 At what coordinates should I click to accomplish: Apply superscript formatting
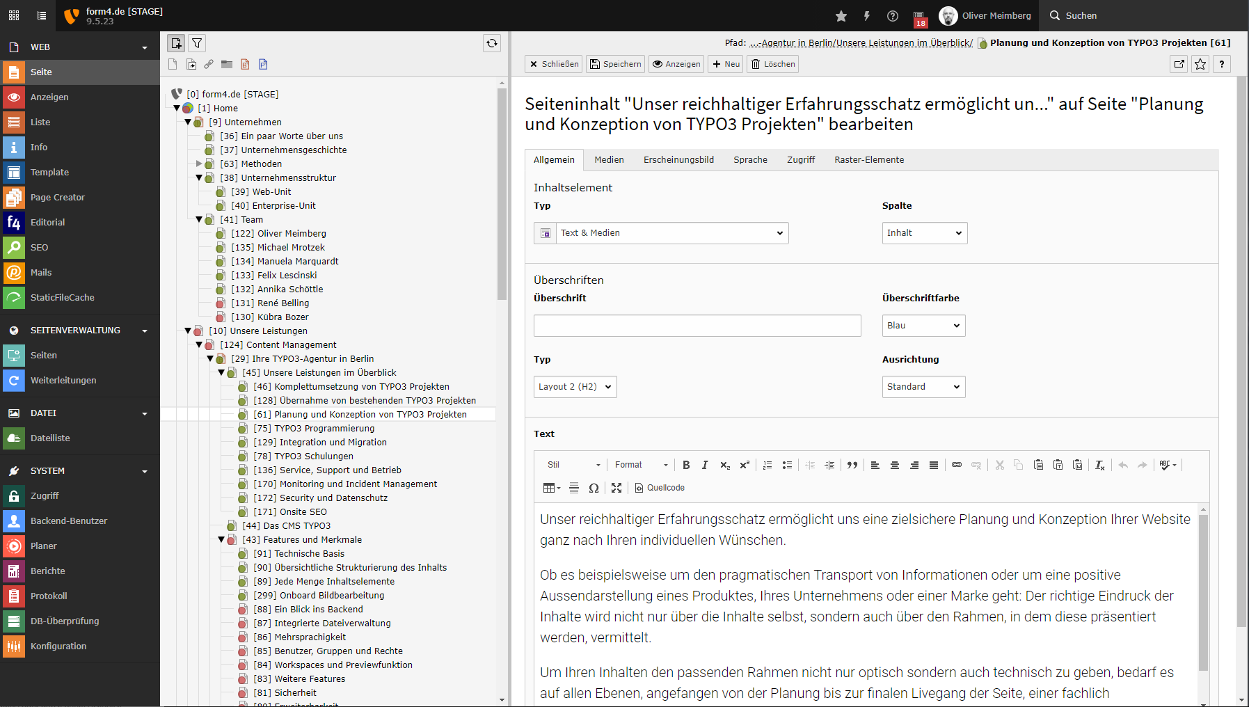tap(745, 465)
